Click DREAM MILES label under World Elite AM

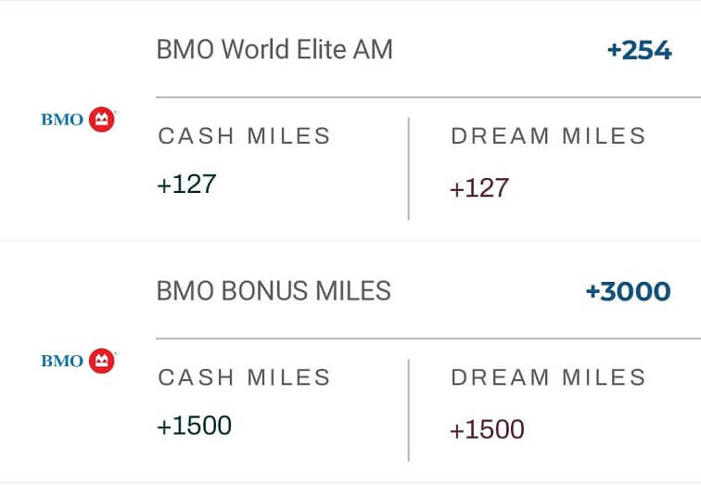pos(548,136)
